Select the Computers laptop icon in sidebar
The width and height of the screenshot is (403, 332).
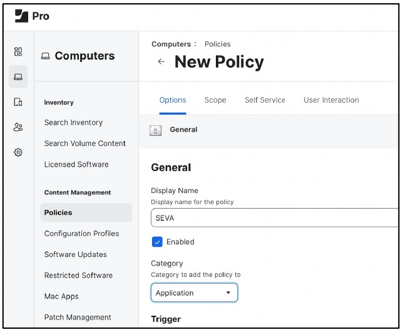click(18, 76)
